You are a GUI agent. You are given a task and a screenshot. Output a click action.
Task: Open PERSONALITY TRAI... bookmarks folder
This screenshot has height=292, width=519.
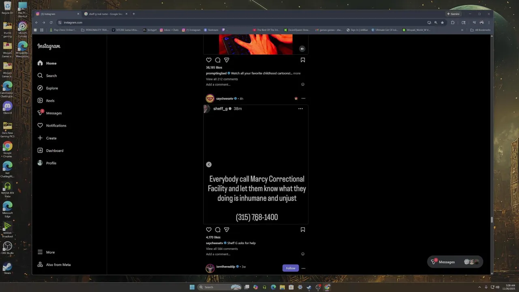94,30
